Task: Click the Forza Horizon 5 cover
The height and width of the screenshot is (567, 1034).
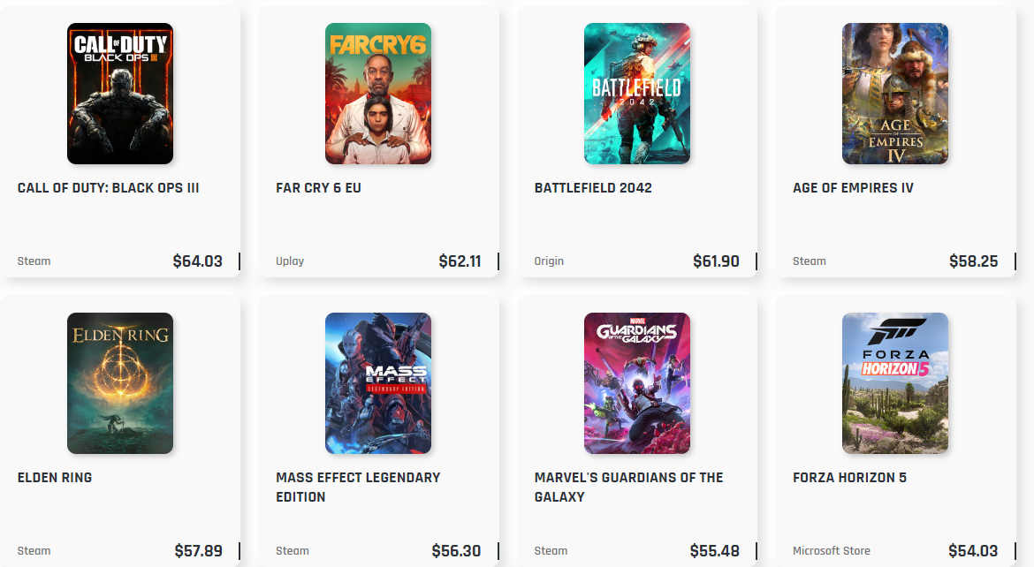Action: coord(895,383)
